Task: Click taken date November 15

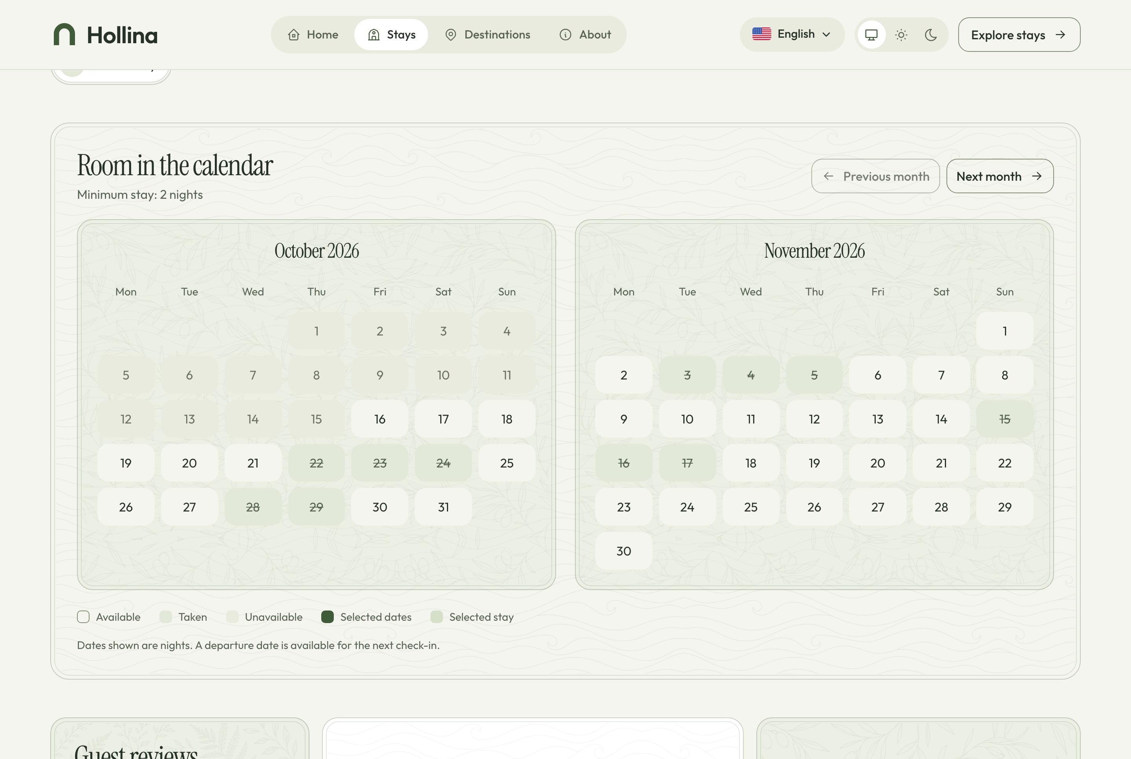Action: (1005, 419)
